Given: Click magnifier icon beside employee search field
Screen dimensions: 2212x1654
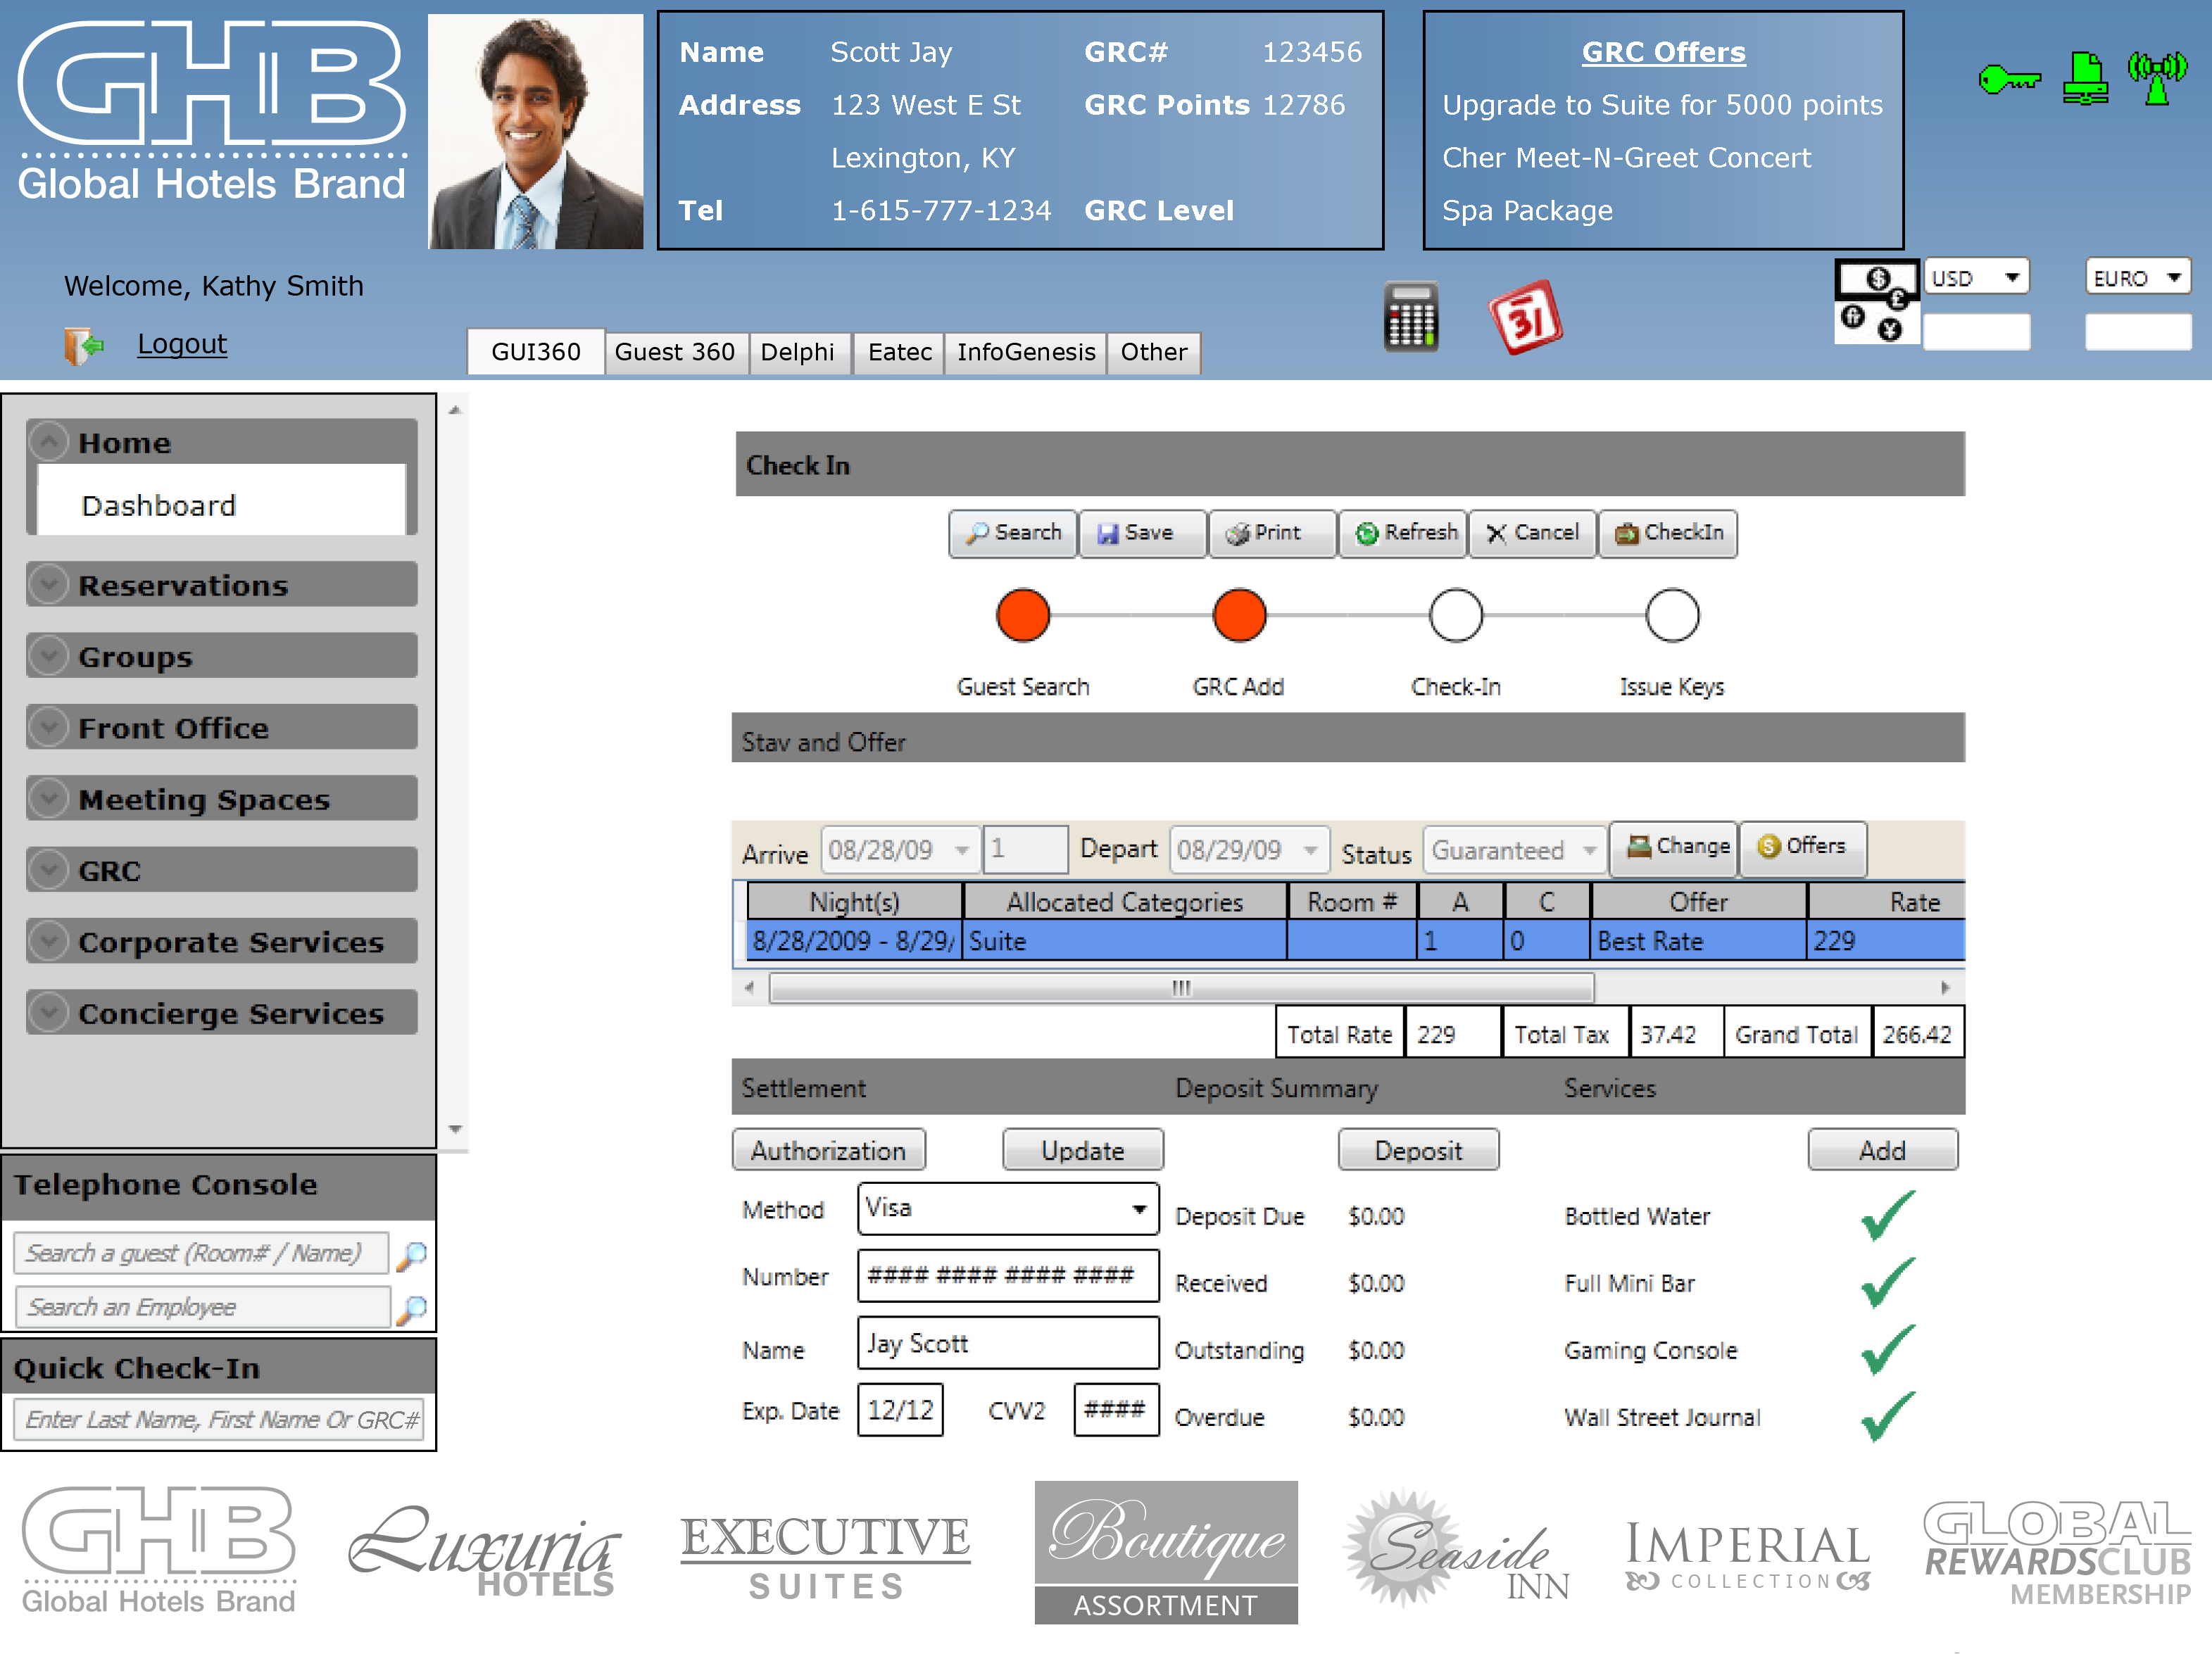Looking at the screenshot, I should 411,1309.
